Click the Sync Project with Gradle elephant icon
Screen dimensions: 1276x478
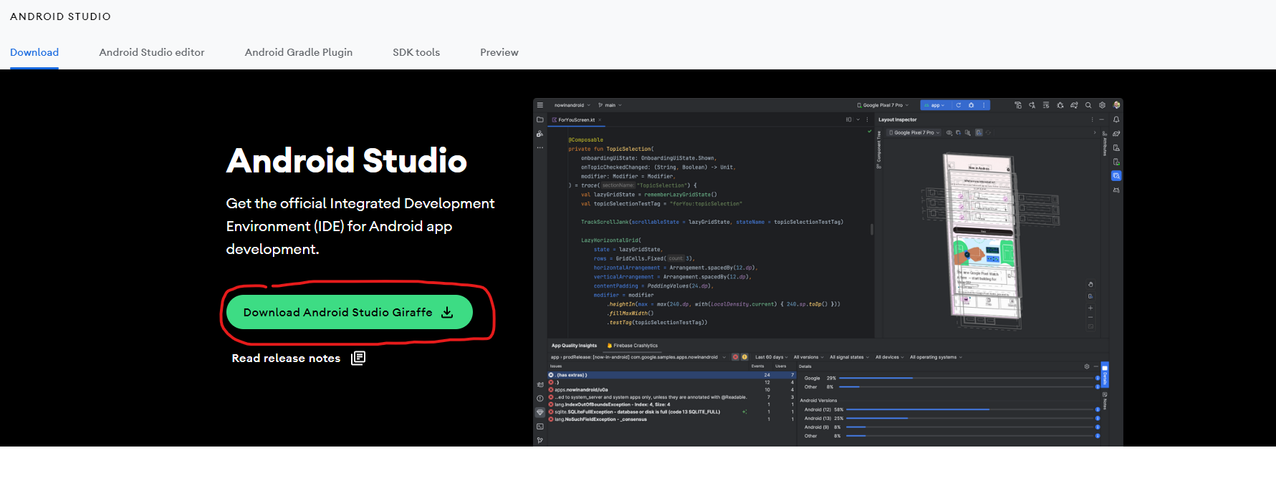click(1074, 105)
